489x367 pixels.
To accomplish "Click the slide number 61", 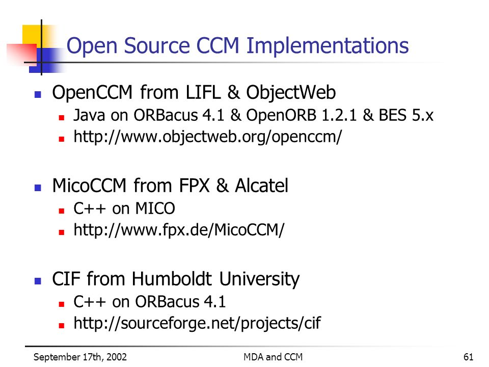I will (469, 357).
